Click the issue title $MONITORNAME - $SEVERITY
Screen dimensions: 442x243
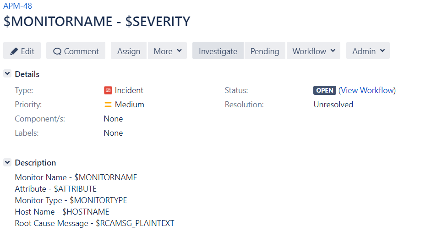click(97, 22)
